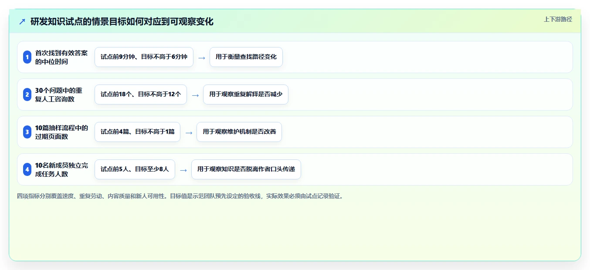Select the number 2 badge
Image resolution: width=590 pixels, height=270 pixels.
27,94
